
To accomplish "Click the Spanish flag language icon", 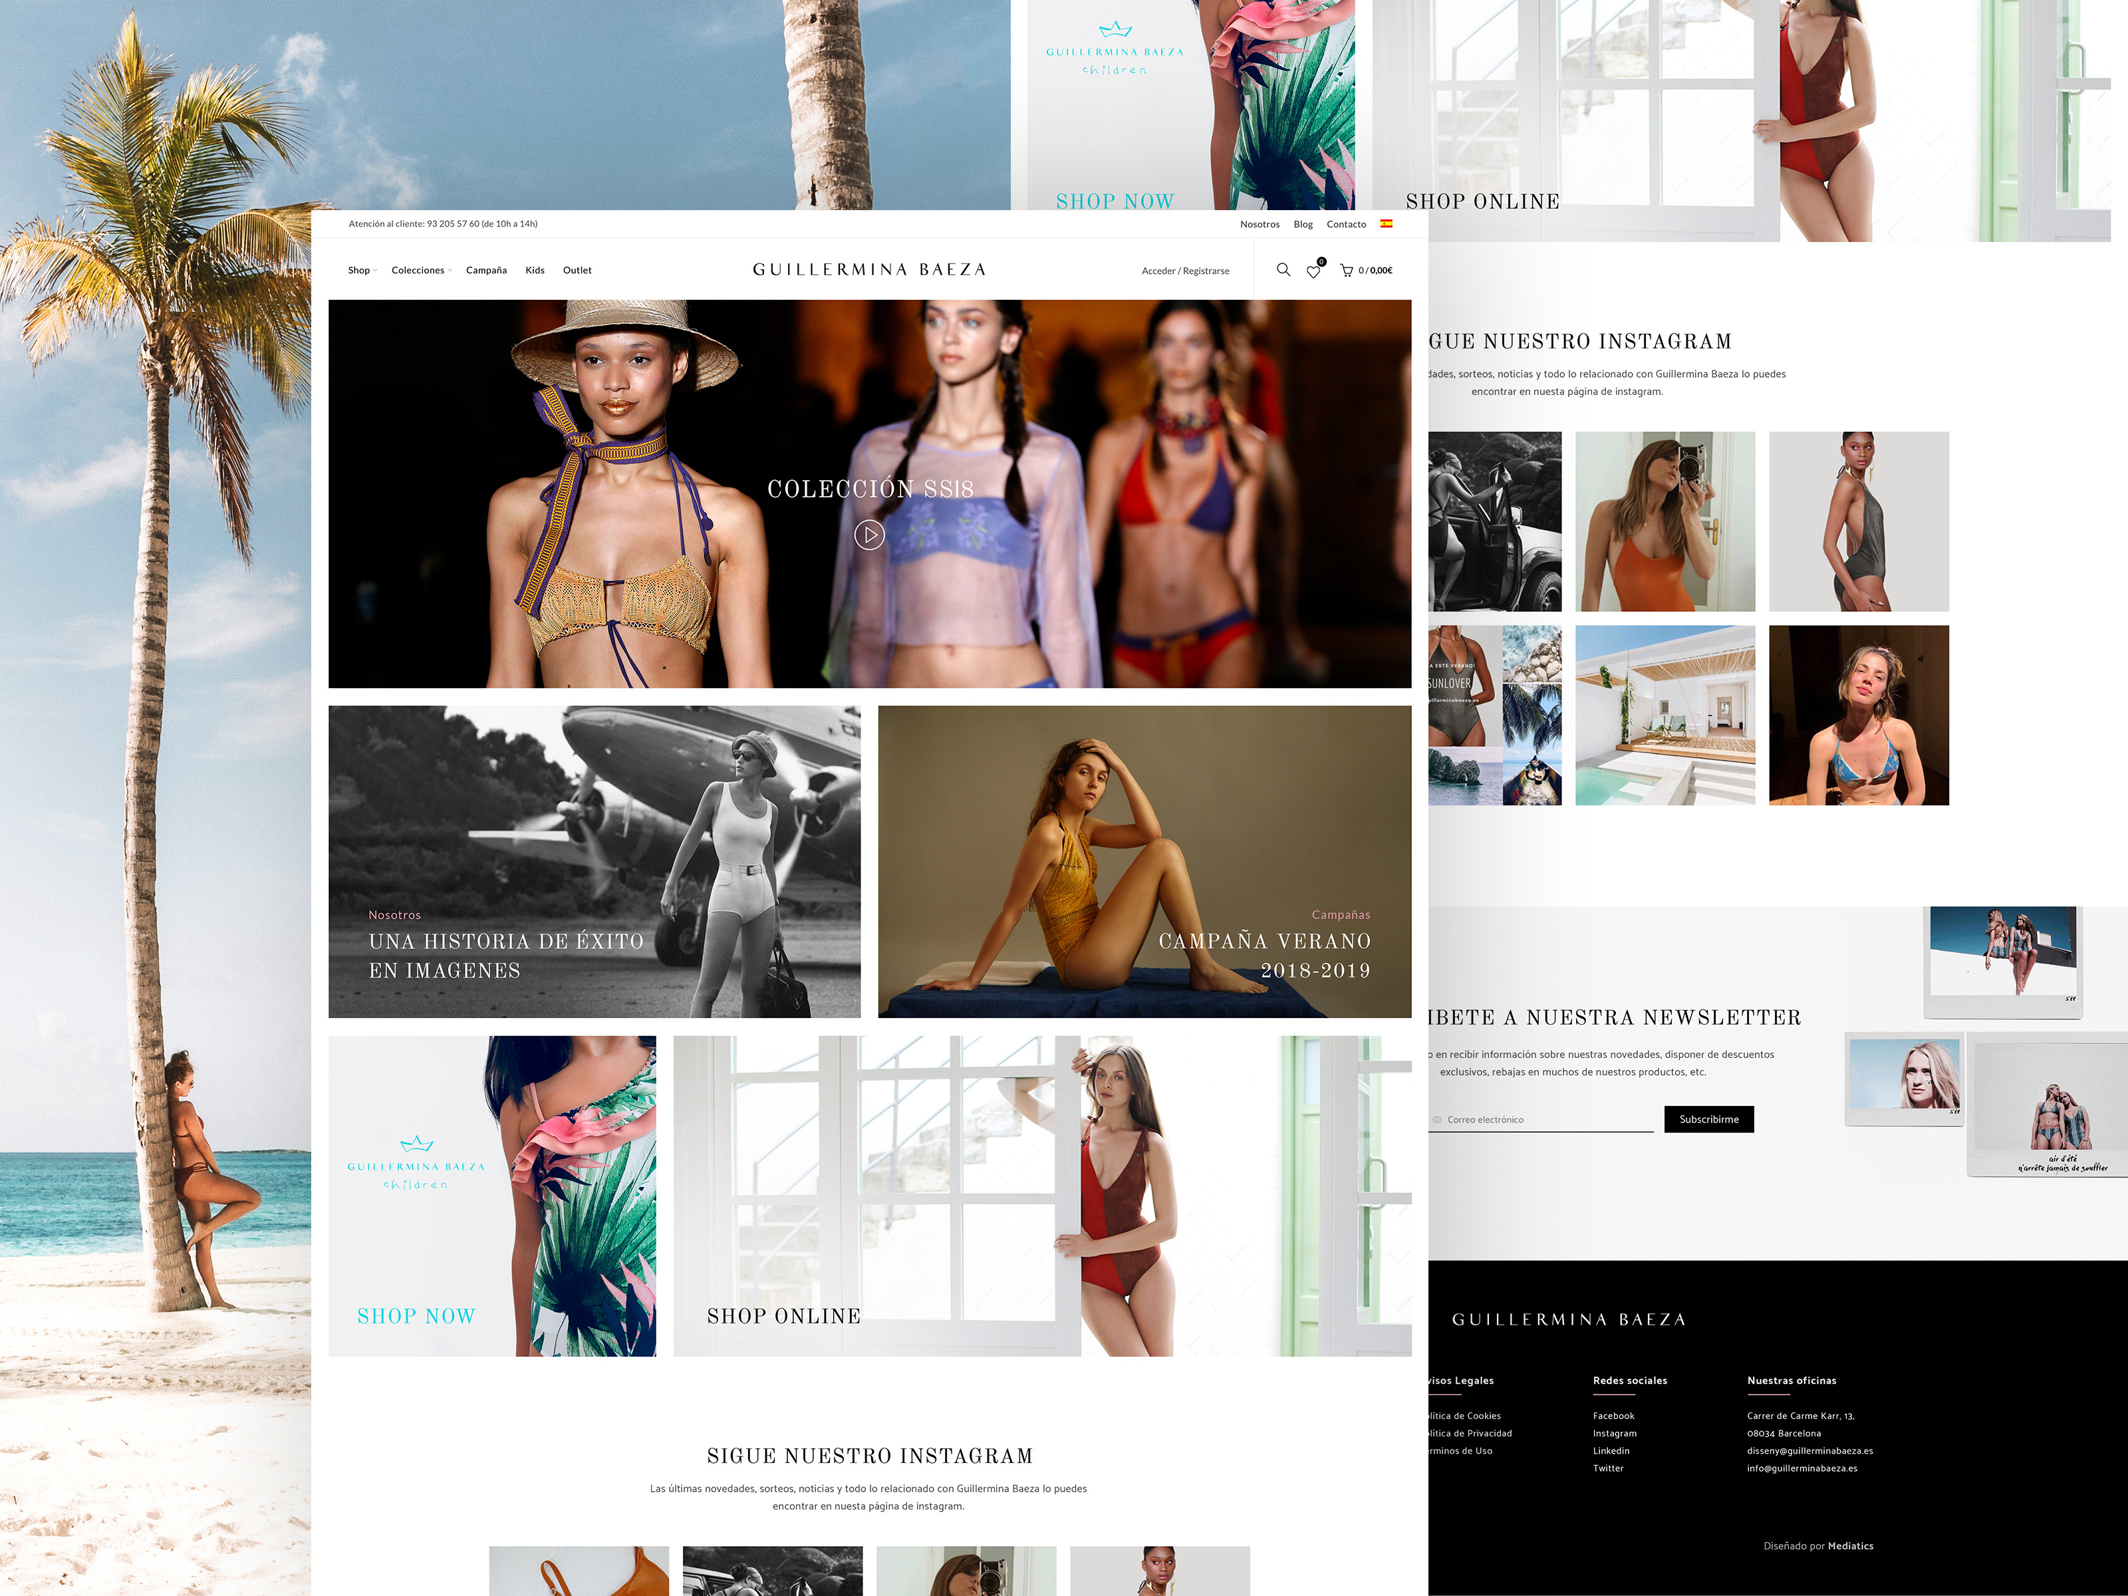I will [1387, 224].
